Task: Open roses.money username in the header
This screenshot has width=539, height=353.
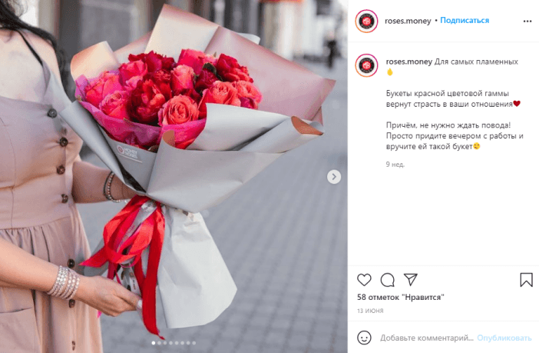Action: pyautogui.click(x=408, y=21)
